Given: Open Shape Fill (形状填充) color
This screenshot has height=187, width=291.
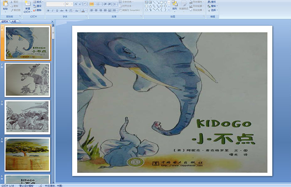Looking at the screenshot, I should tap(197, 2).
